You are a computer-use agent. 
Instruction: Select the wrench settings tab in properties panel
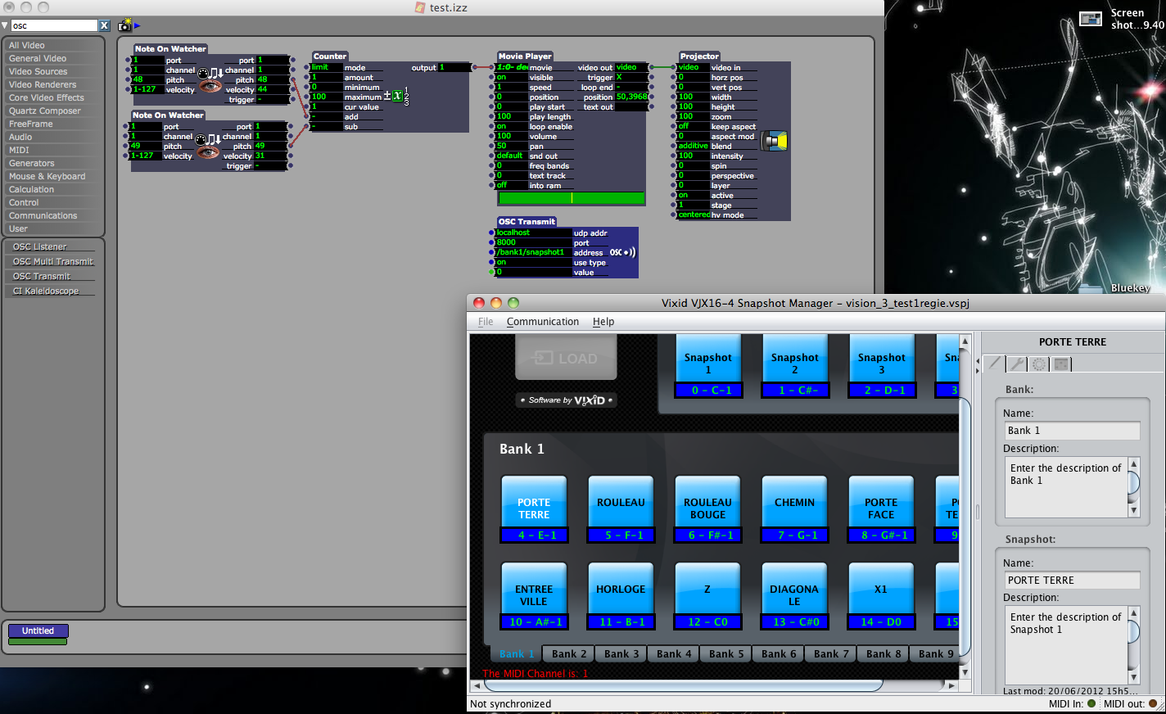[x=1017, y=364]
